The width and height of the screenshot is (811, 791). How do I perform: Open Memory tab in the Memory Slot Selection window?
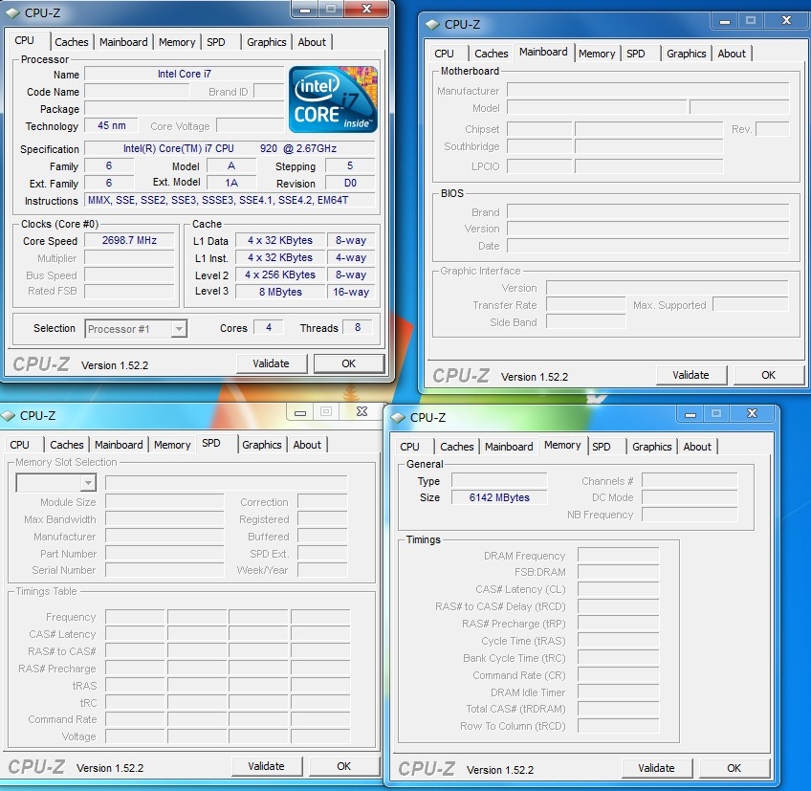tap(172, 445)
